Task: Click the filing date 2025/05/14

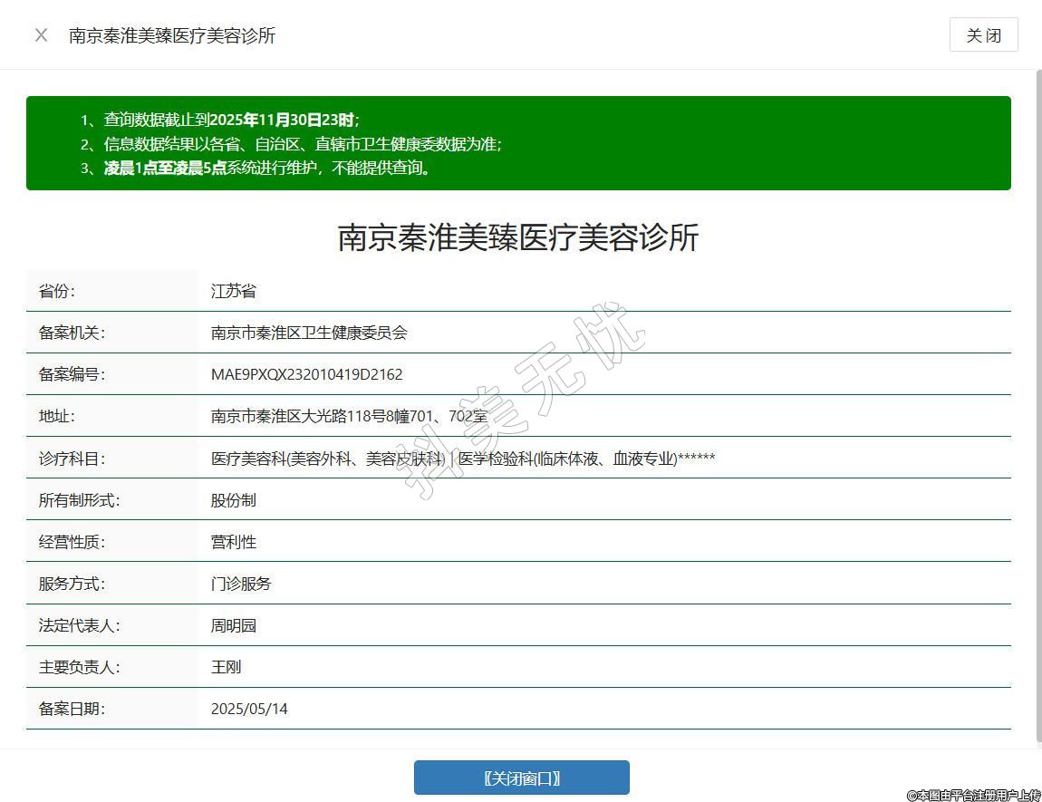Action: [x=249, y=709]
